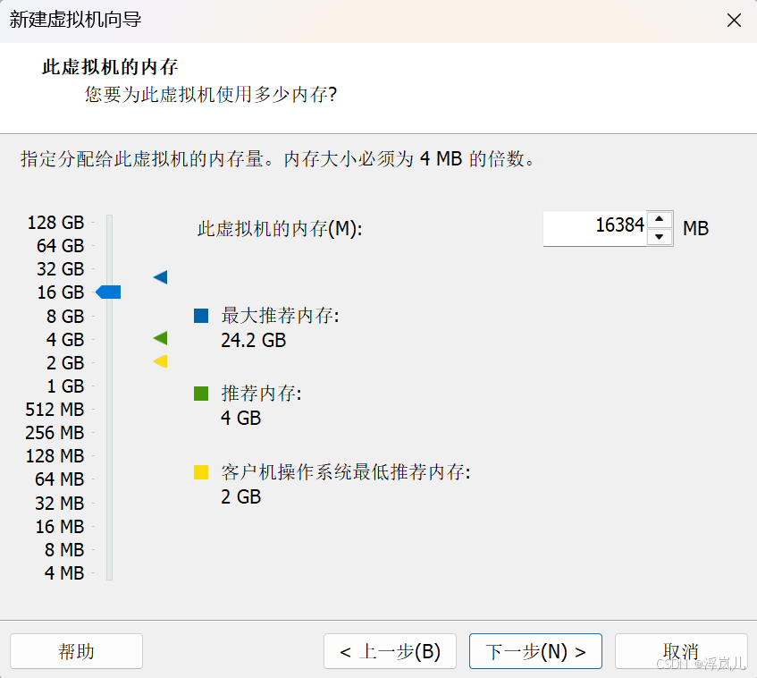Cancel the wizard with 取消 button

click(x=681, y=651)
